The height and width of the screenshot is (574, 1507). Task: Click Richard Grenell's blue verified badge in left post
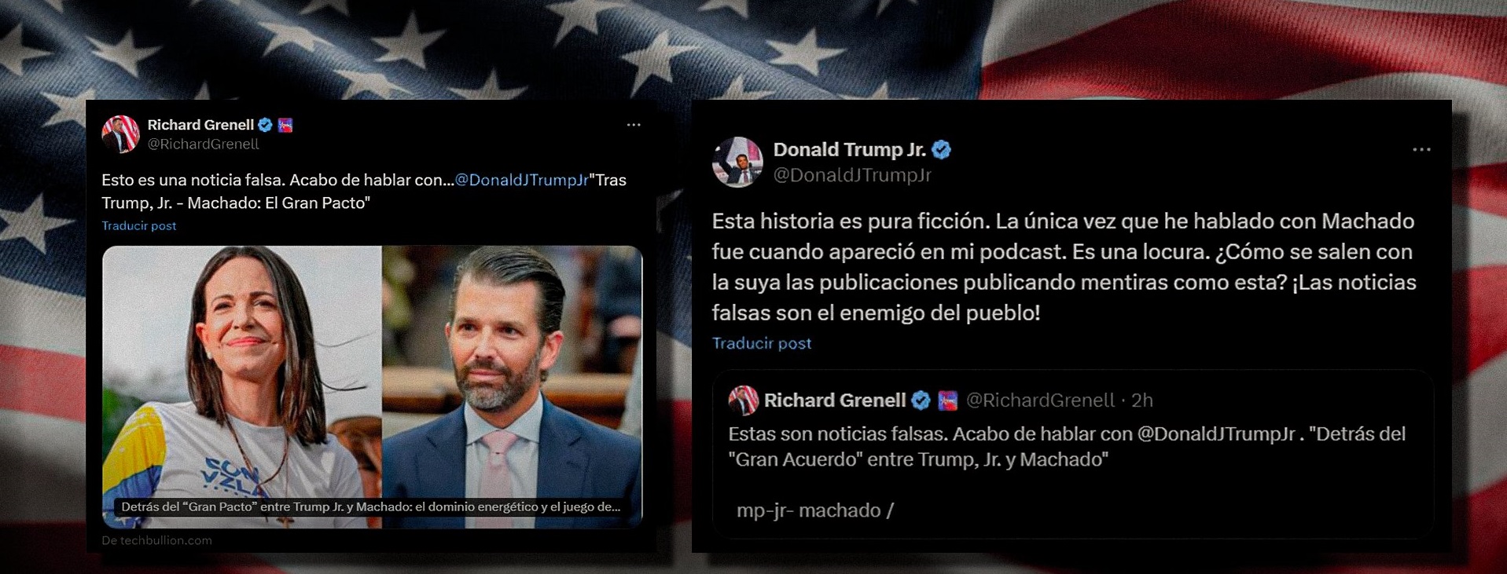pos(266,125)
